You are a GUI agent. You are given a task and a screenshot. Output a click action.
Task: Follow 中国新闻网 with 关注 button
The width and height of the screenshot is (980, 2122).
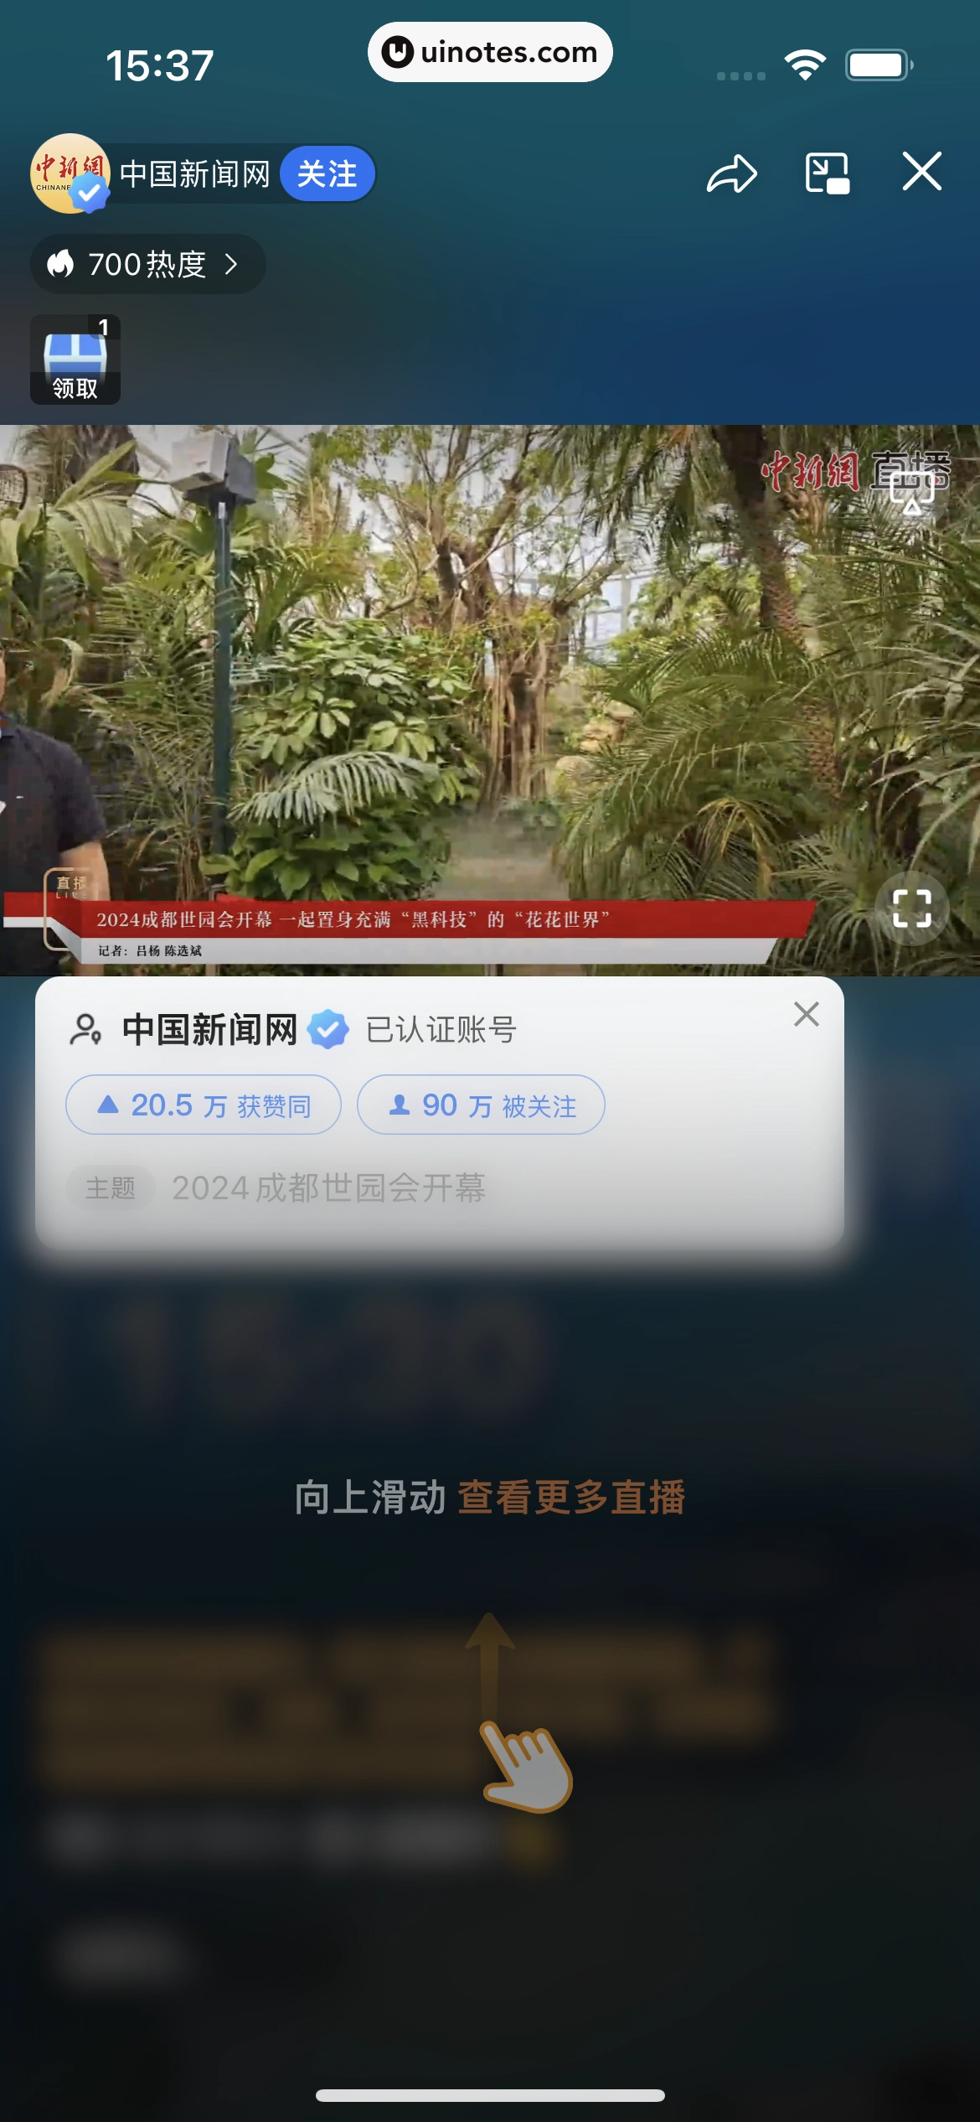[x=327, y=174]
